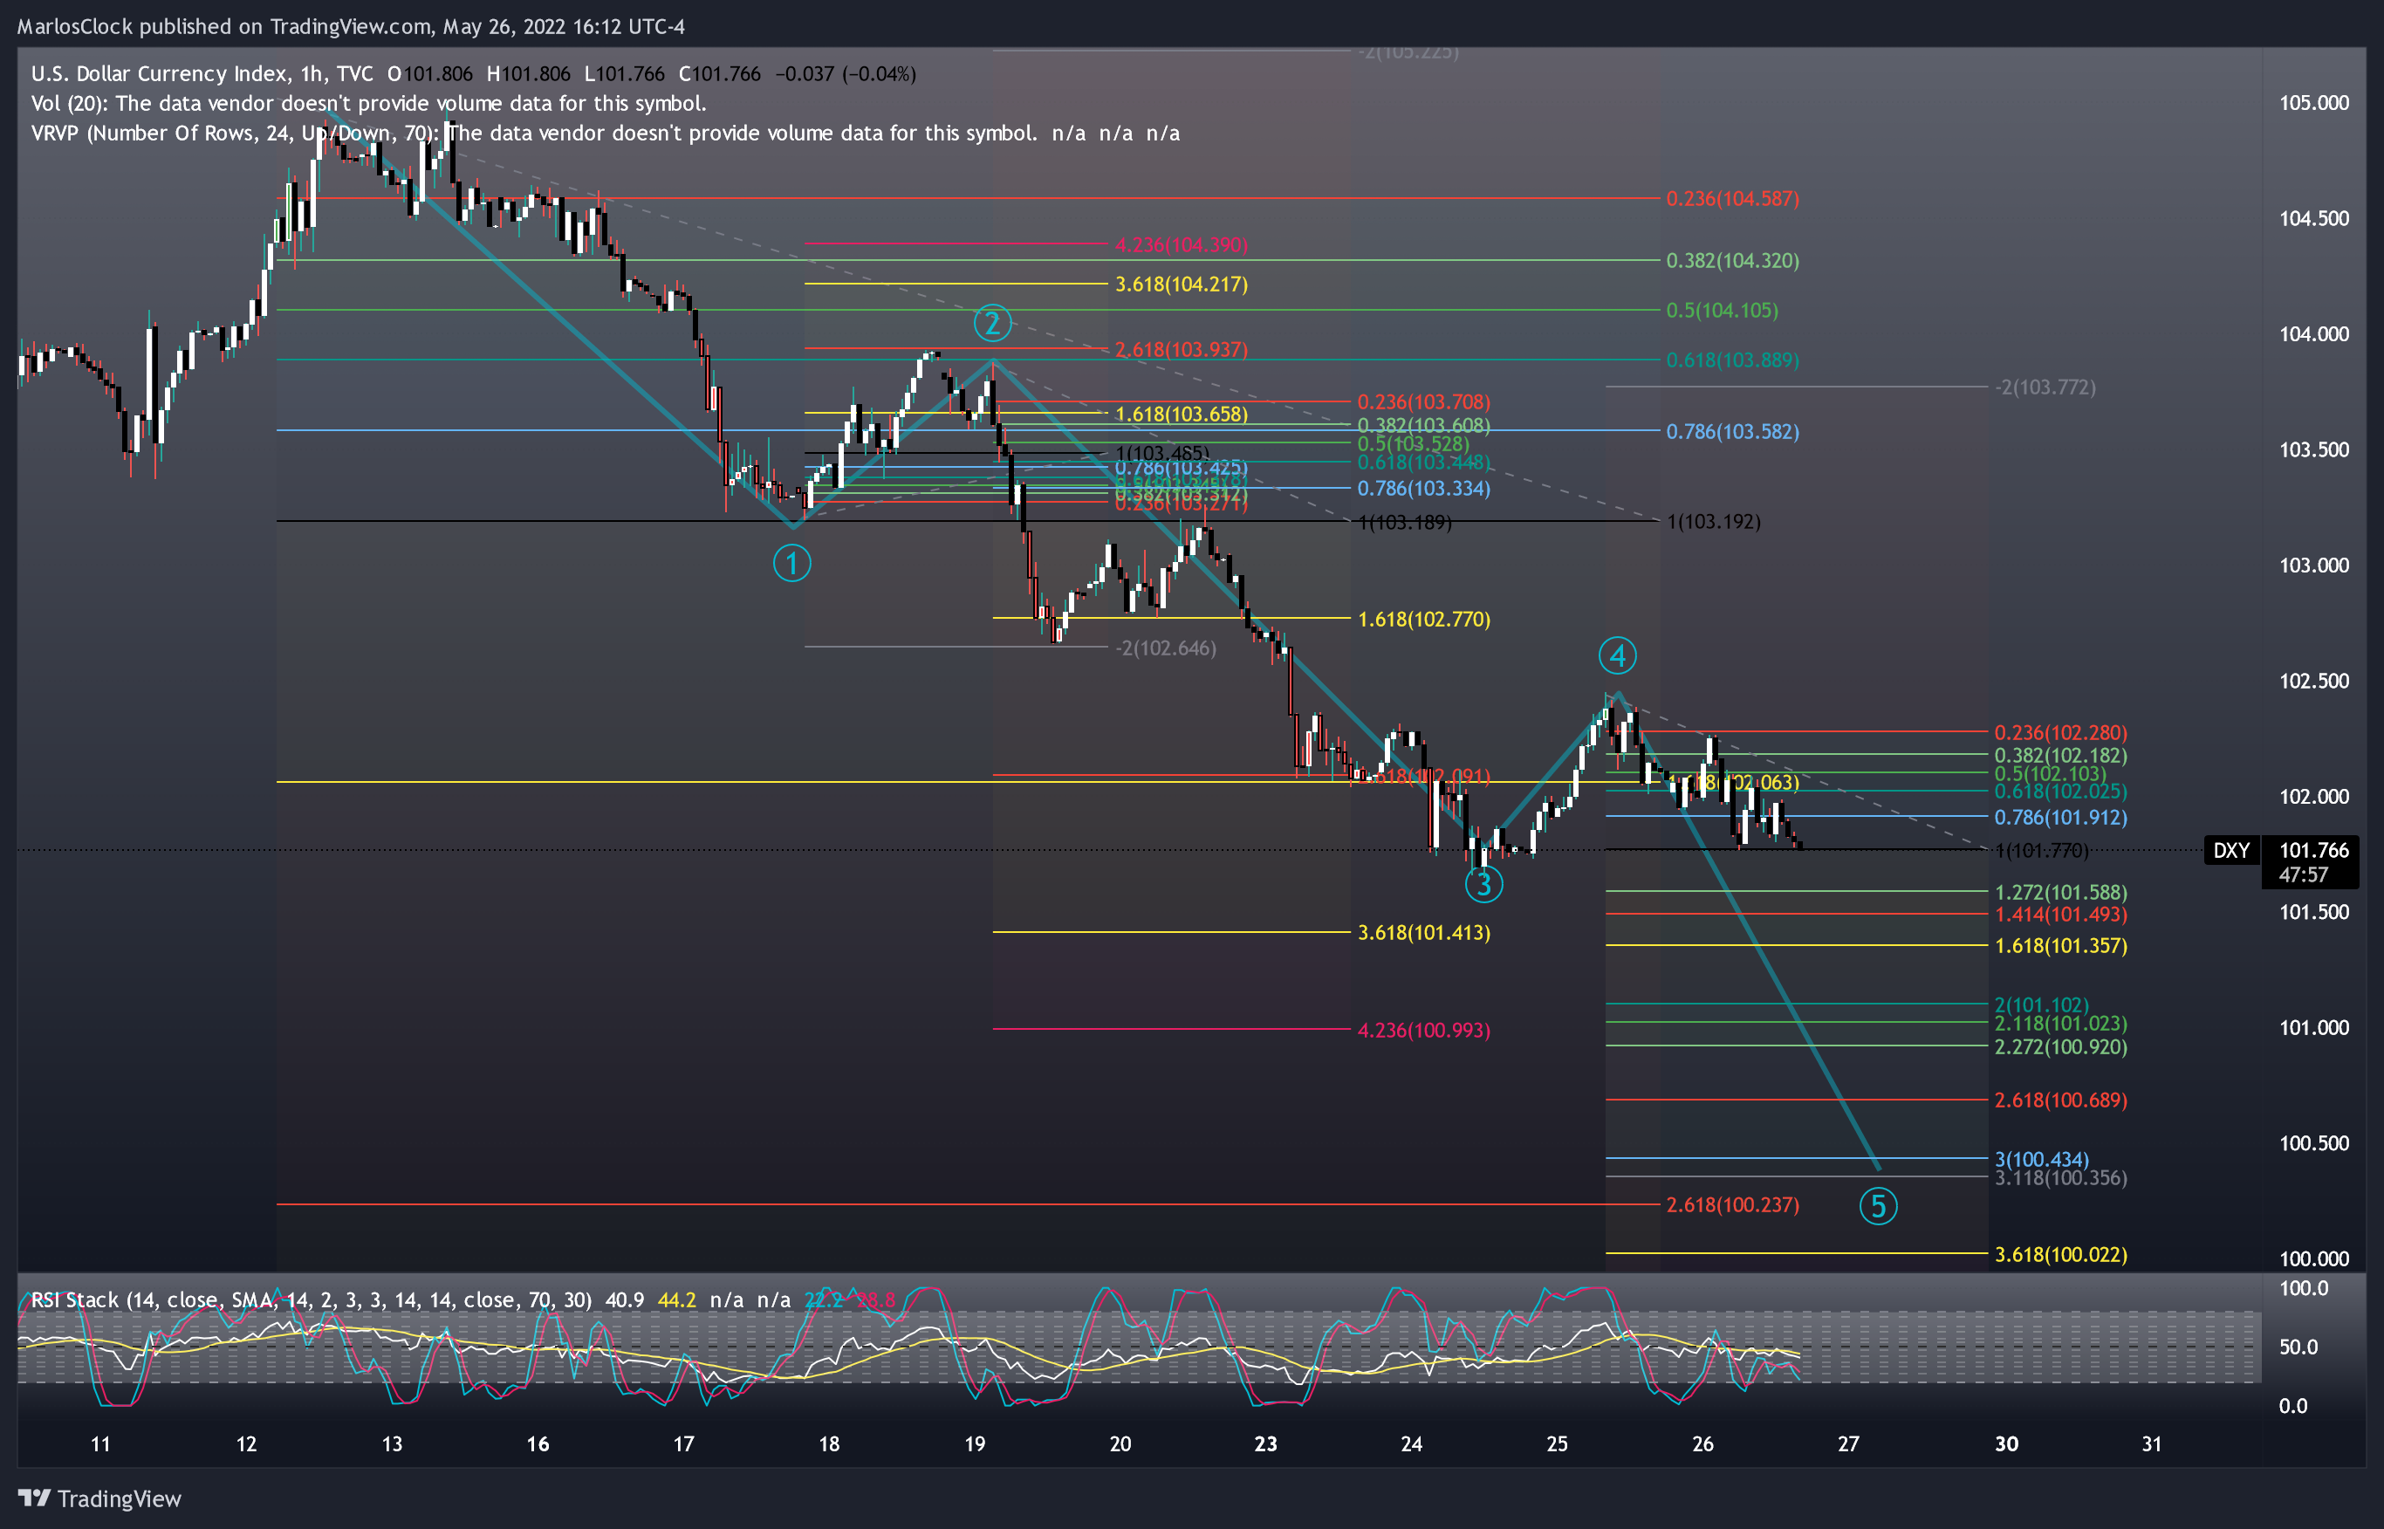Click the countdown timer 47:57
This screenshot has height=1529, width=2384.
click(x=2303, y=874)
